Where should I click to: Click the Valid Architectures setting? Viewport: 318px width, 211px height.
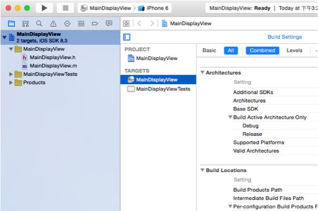[x=256, y=151]
